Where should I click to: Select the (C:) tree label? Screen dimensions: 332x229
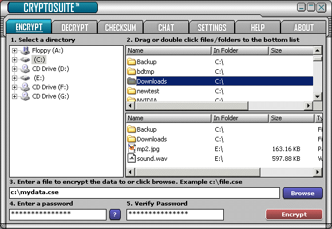(x=39, y=60)
